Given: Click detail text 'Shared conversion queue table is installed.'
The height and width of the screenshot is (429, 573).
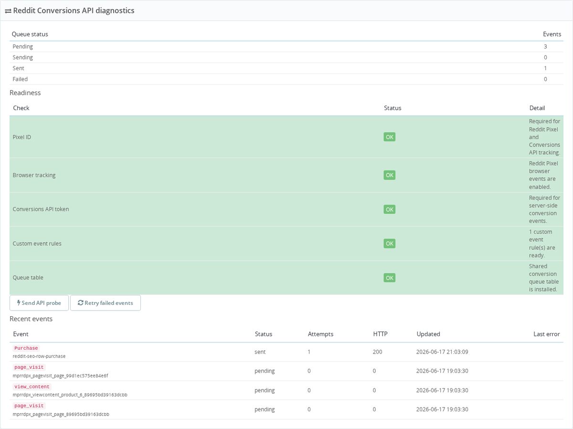Looking at the screenshot, I should [543, 278].
